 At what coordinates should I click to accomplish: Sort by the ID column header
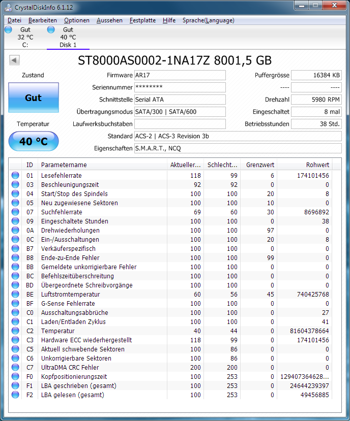pos(30,165)
